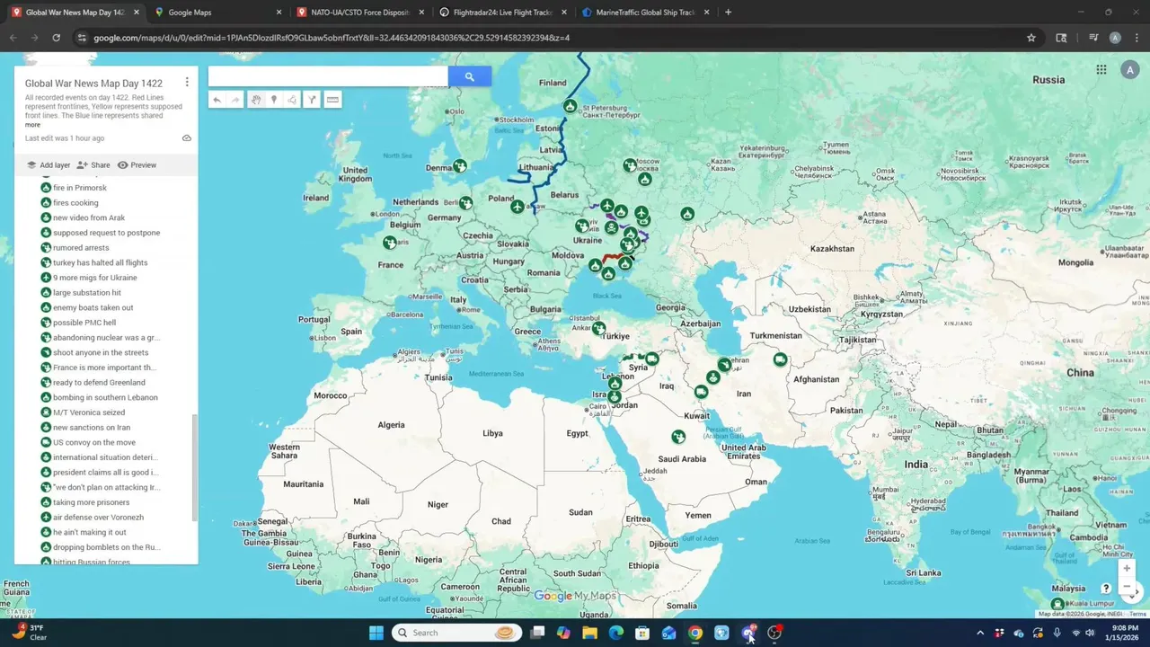Viewport: 1150px width, 647px height.
Task: Click '9 more migs for Ukraine' entry
Action: 95,278
